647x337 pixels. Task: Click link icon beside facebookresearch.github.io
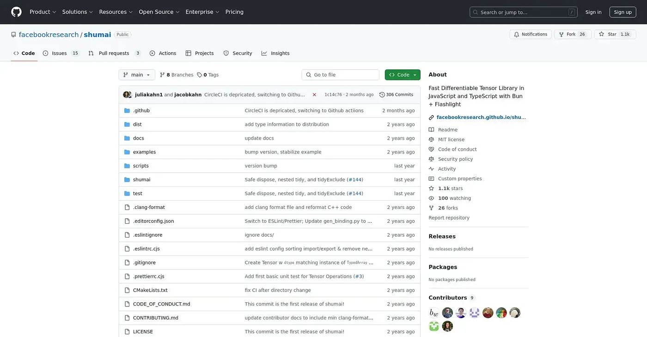[x=431, y=117]
